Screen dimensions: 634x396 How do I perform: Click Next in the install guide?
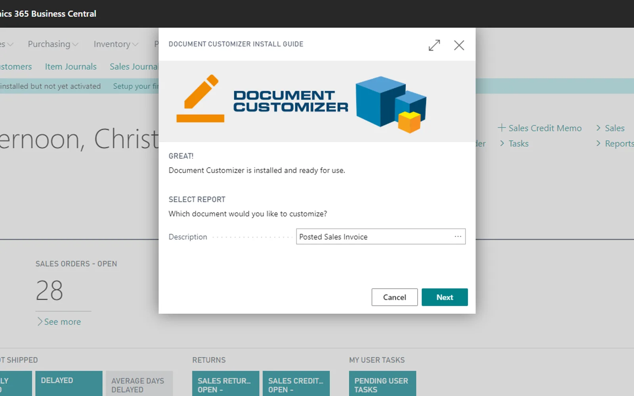coord(445,297)
